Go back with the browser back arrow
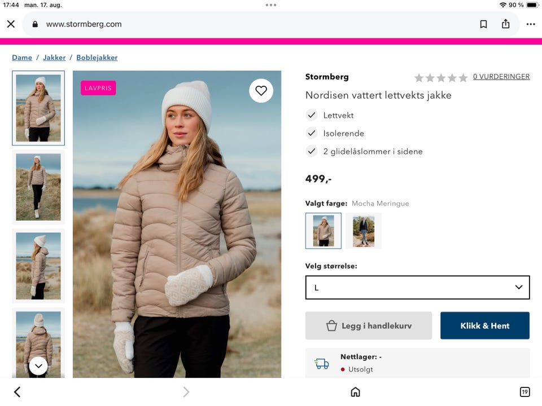The height and width of the screenshot is (406, 542). pos(18,392)
